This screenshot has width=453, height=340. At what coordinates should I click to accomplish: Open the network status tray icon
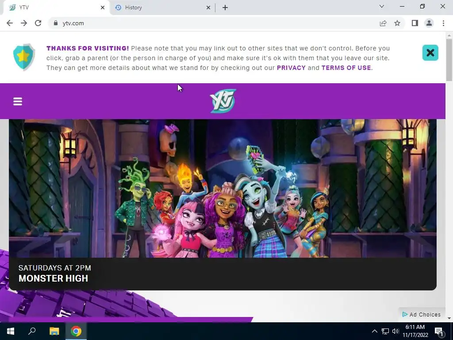(x=385, y=331)
